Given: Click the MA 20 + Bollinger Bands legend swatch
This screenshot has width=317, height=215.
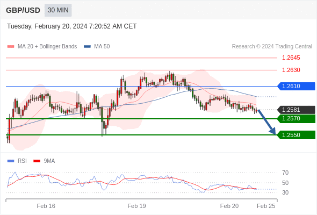Looking at the screenshot, I should point(11,47).
